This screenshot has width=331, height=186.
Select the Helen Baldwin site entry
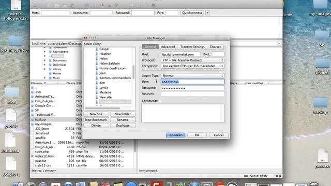pos(110,63)
